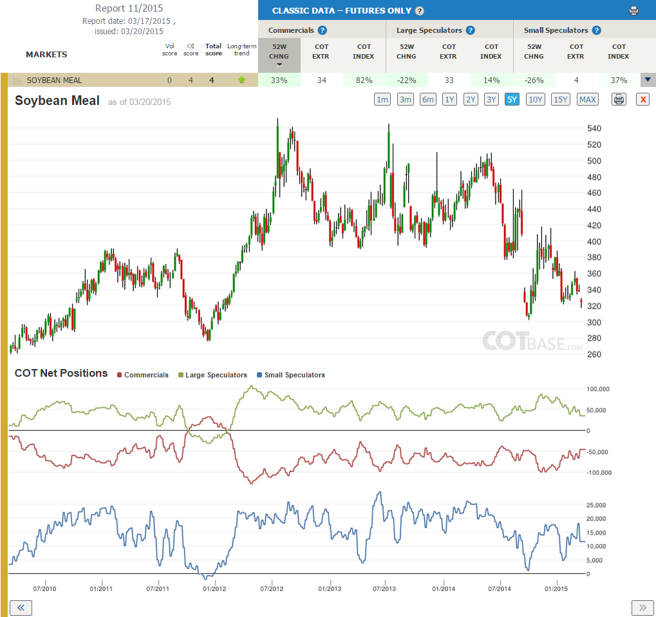Toggle the Commercials legend swatch
Screen dimensions: 656x617
pos(120,375)
